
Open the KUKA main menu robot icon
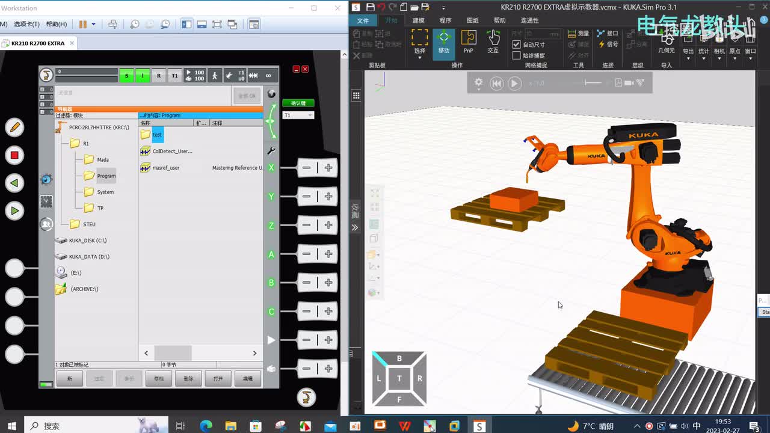click(46, 75)
